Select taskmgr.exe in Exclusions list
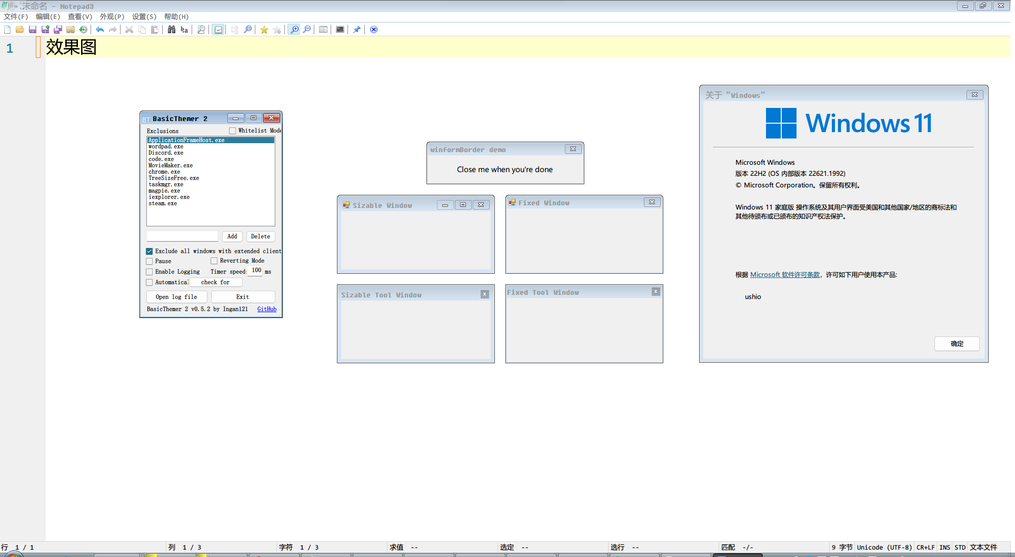The image size is (1015, 557). point(211,184)
